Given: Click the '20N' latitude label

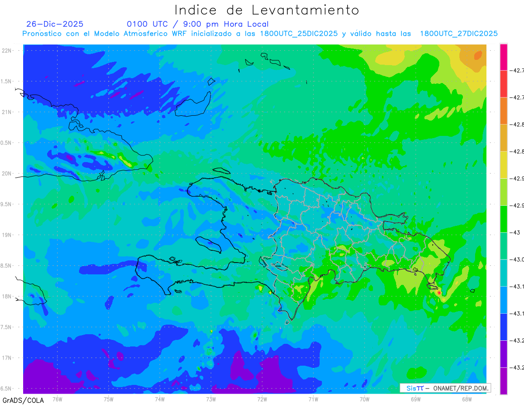Looking at the screenshot, I should coord(7,173).
